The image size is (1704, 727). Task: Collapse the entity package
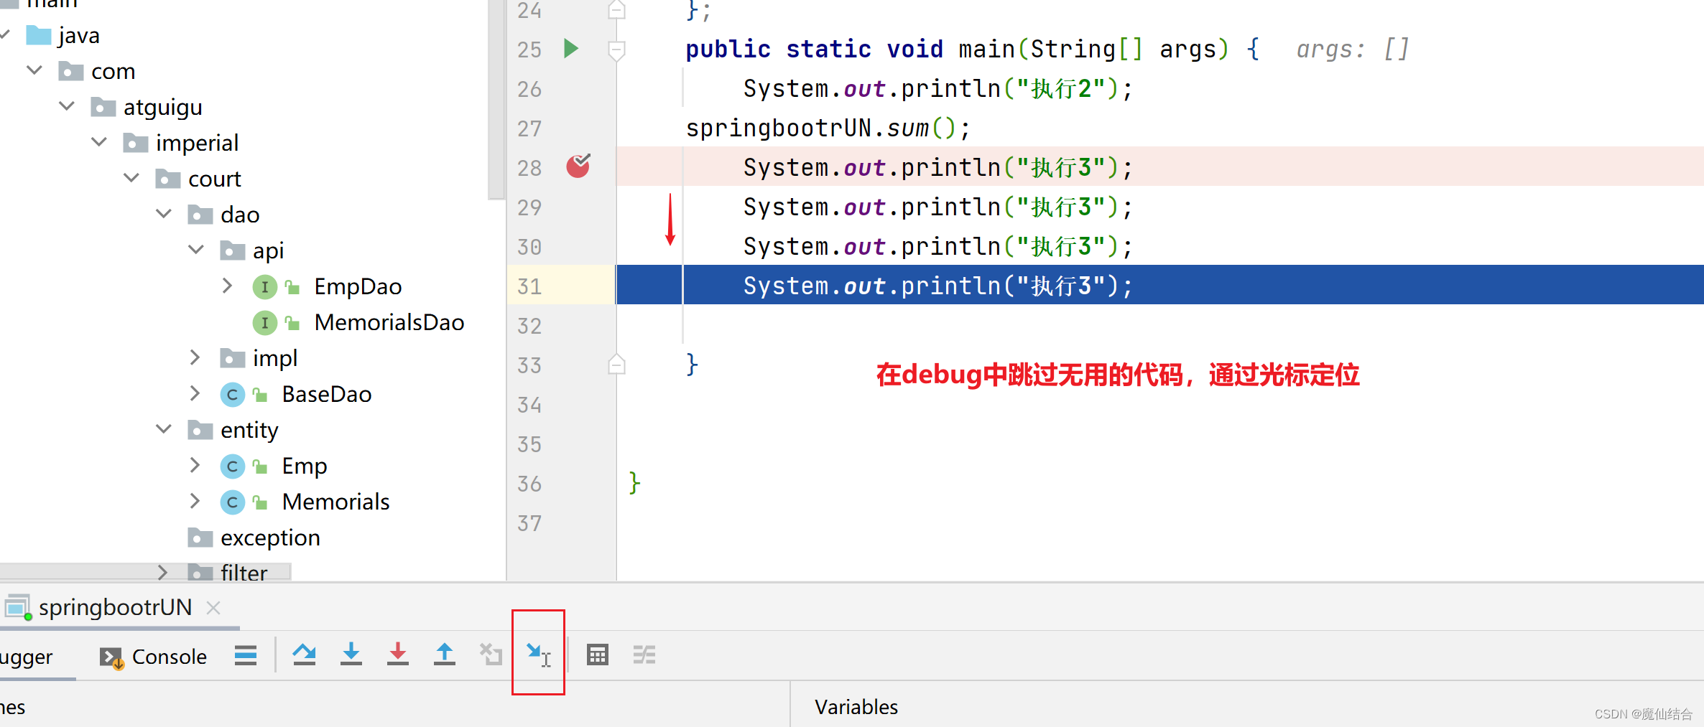tap(164, 429)
